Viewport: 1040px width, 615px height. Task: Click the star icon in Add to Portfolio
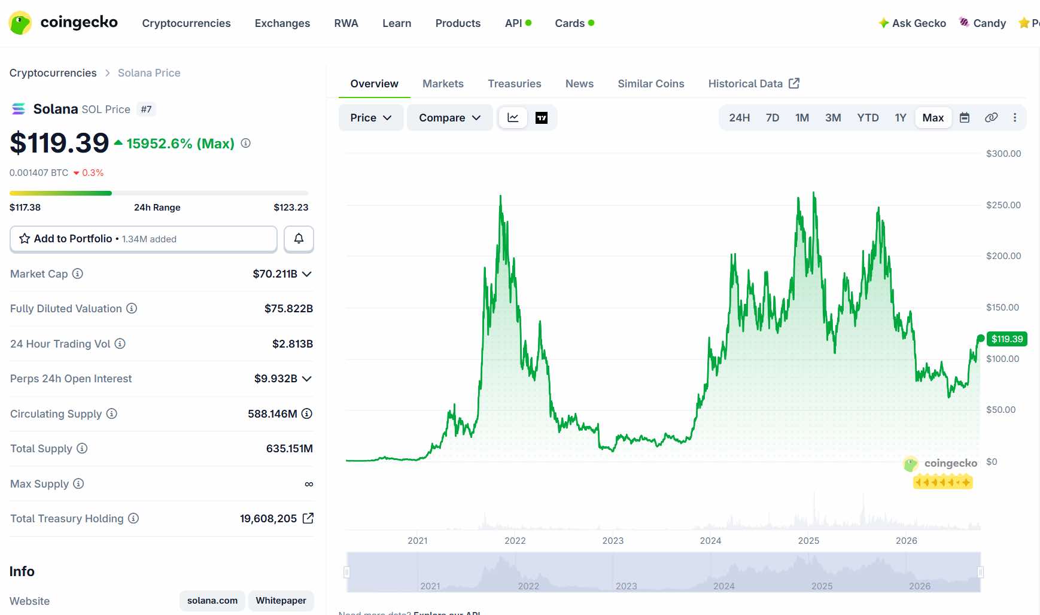[x=25, y=239]
